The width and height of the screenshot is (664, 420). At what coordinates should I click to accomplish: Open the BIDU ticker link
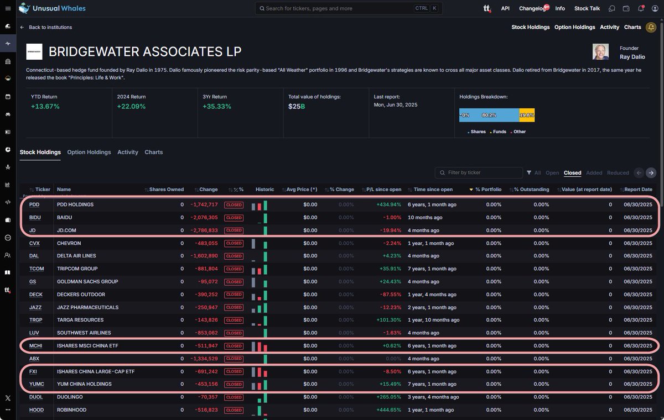click(35, 217)
